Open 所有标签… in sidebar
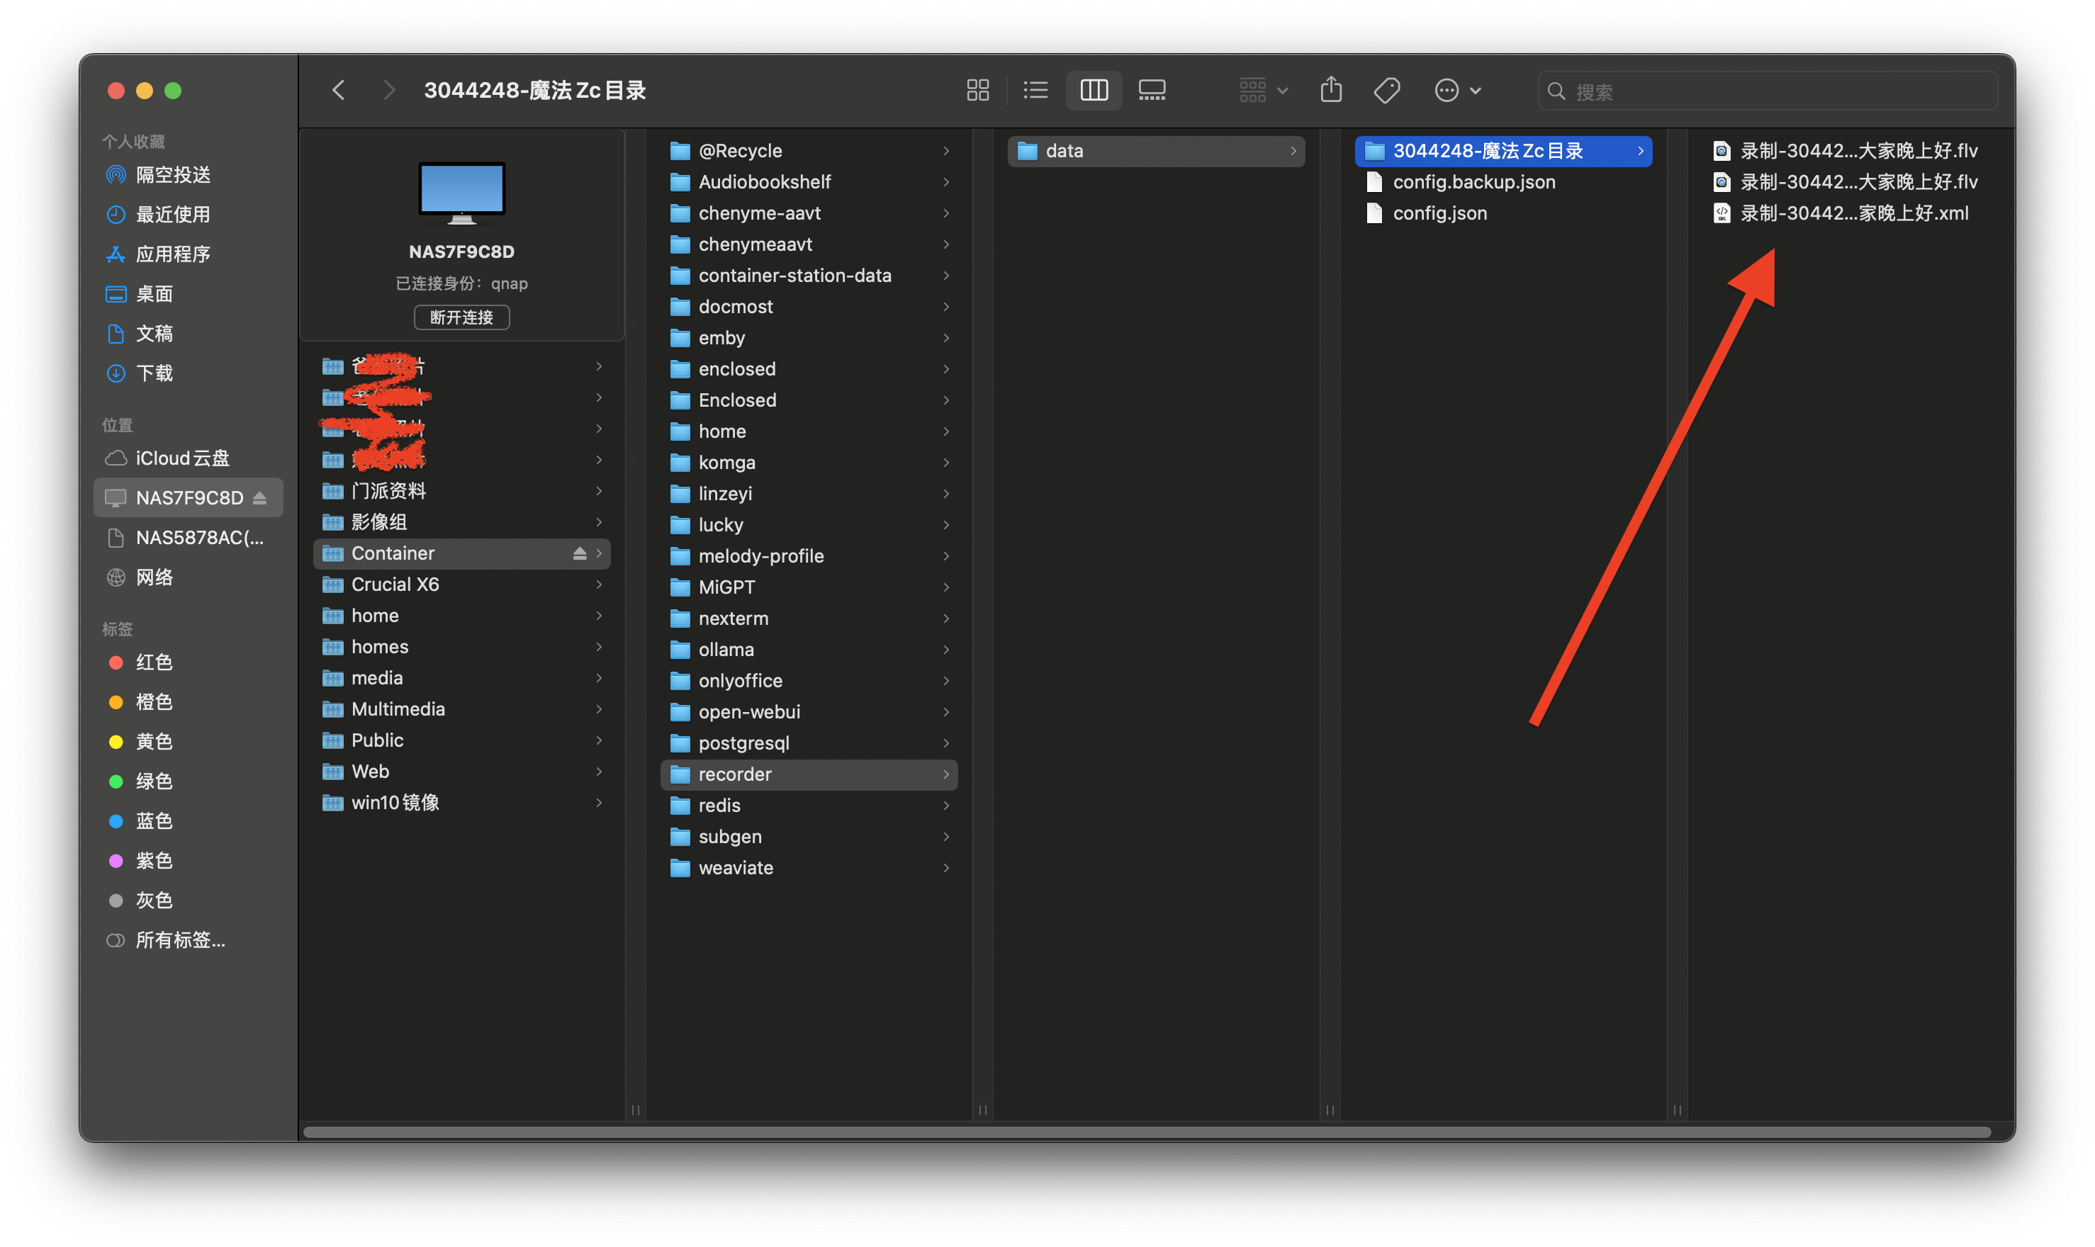This screenshot has width=2095, height=1247. [189, 940]
